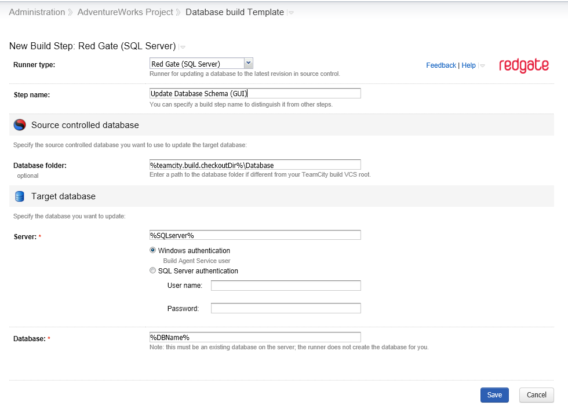
Task: Click the 'Step name:' label
Action: click(31, 95)
